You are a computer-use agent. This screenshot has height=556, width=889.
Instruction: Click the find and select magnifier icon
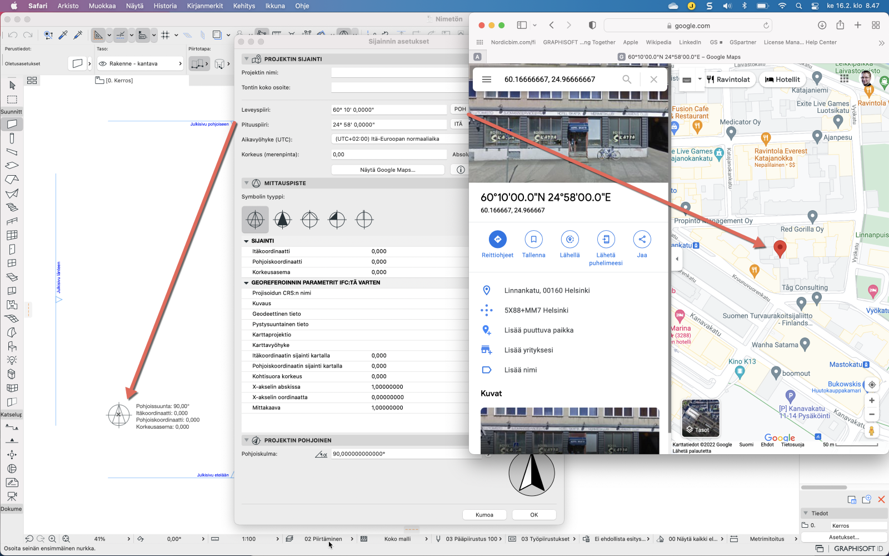tap(48, 35)
